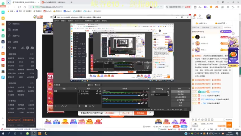The height and width of the screenshot is (136, 241).
Task: Mute the mic/aux audio channel
Action: pos(142,95)
